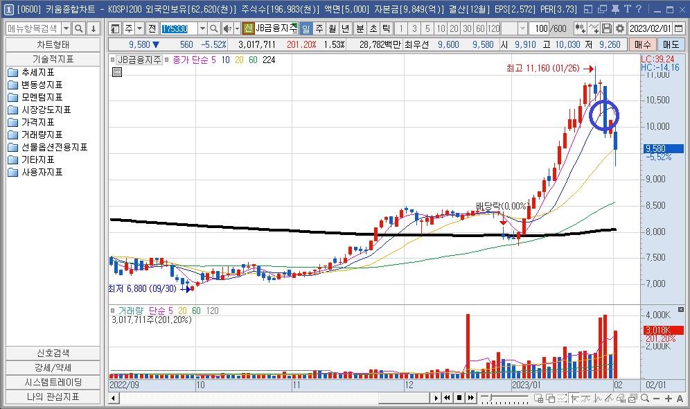Expand the 기타지표 folder

pyautogui.click(x=30, y=159)
